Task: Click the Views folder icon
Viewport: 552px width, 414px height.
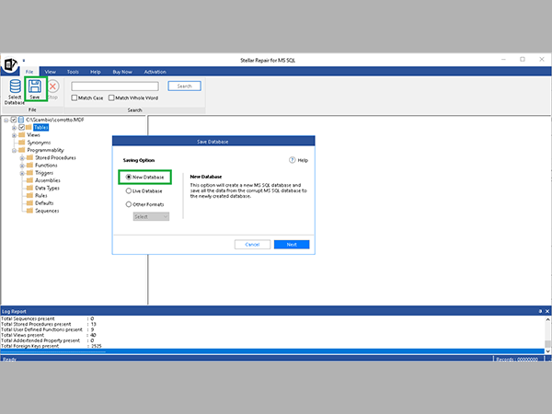Action: (x=22, y=135)
